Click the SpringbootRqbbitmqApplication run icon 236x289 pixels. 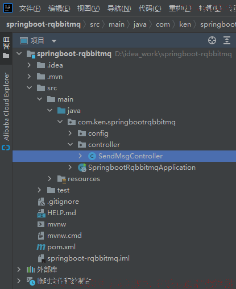click(x=82, y=167)
